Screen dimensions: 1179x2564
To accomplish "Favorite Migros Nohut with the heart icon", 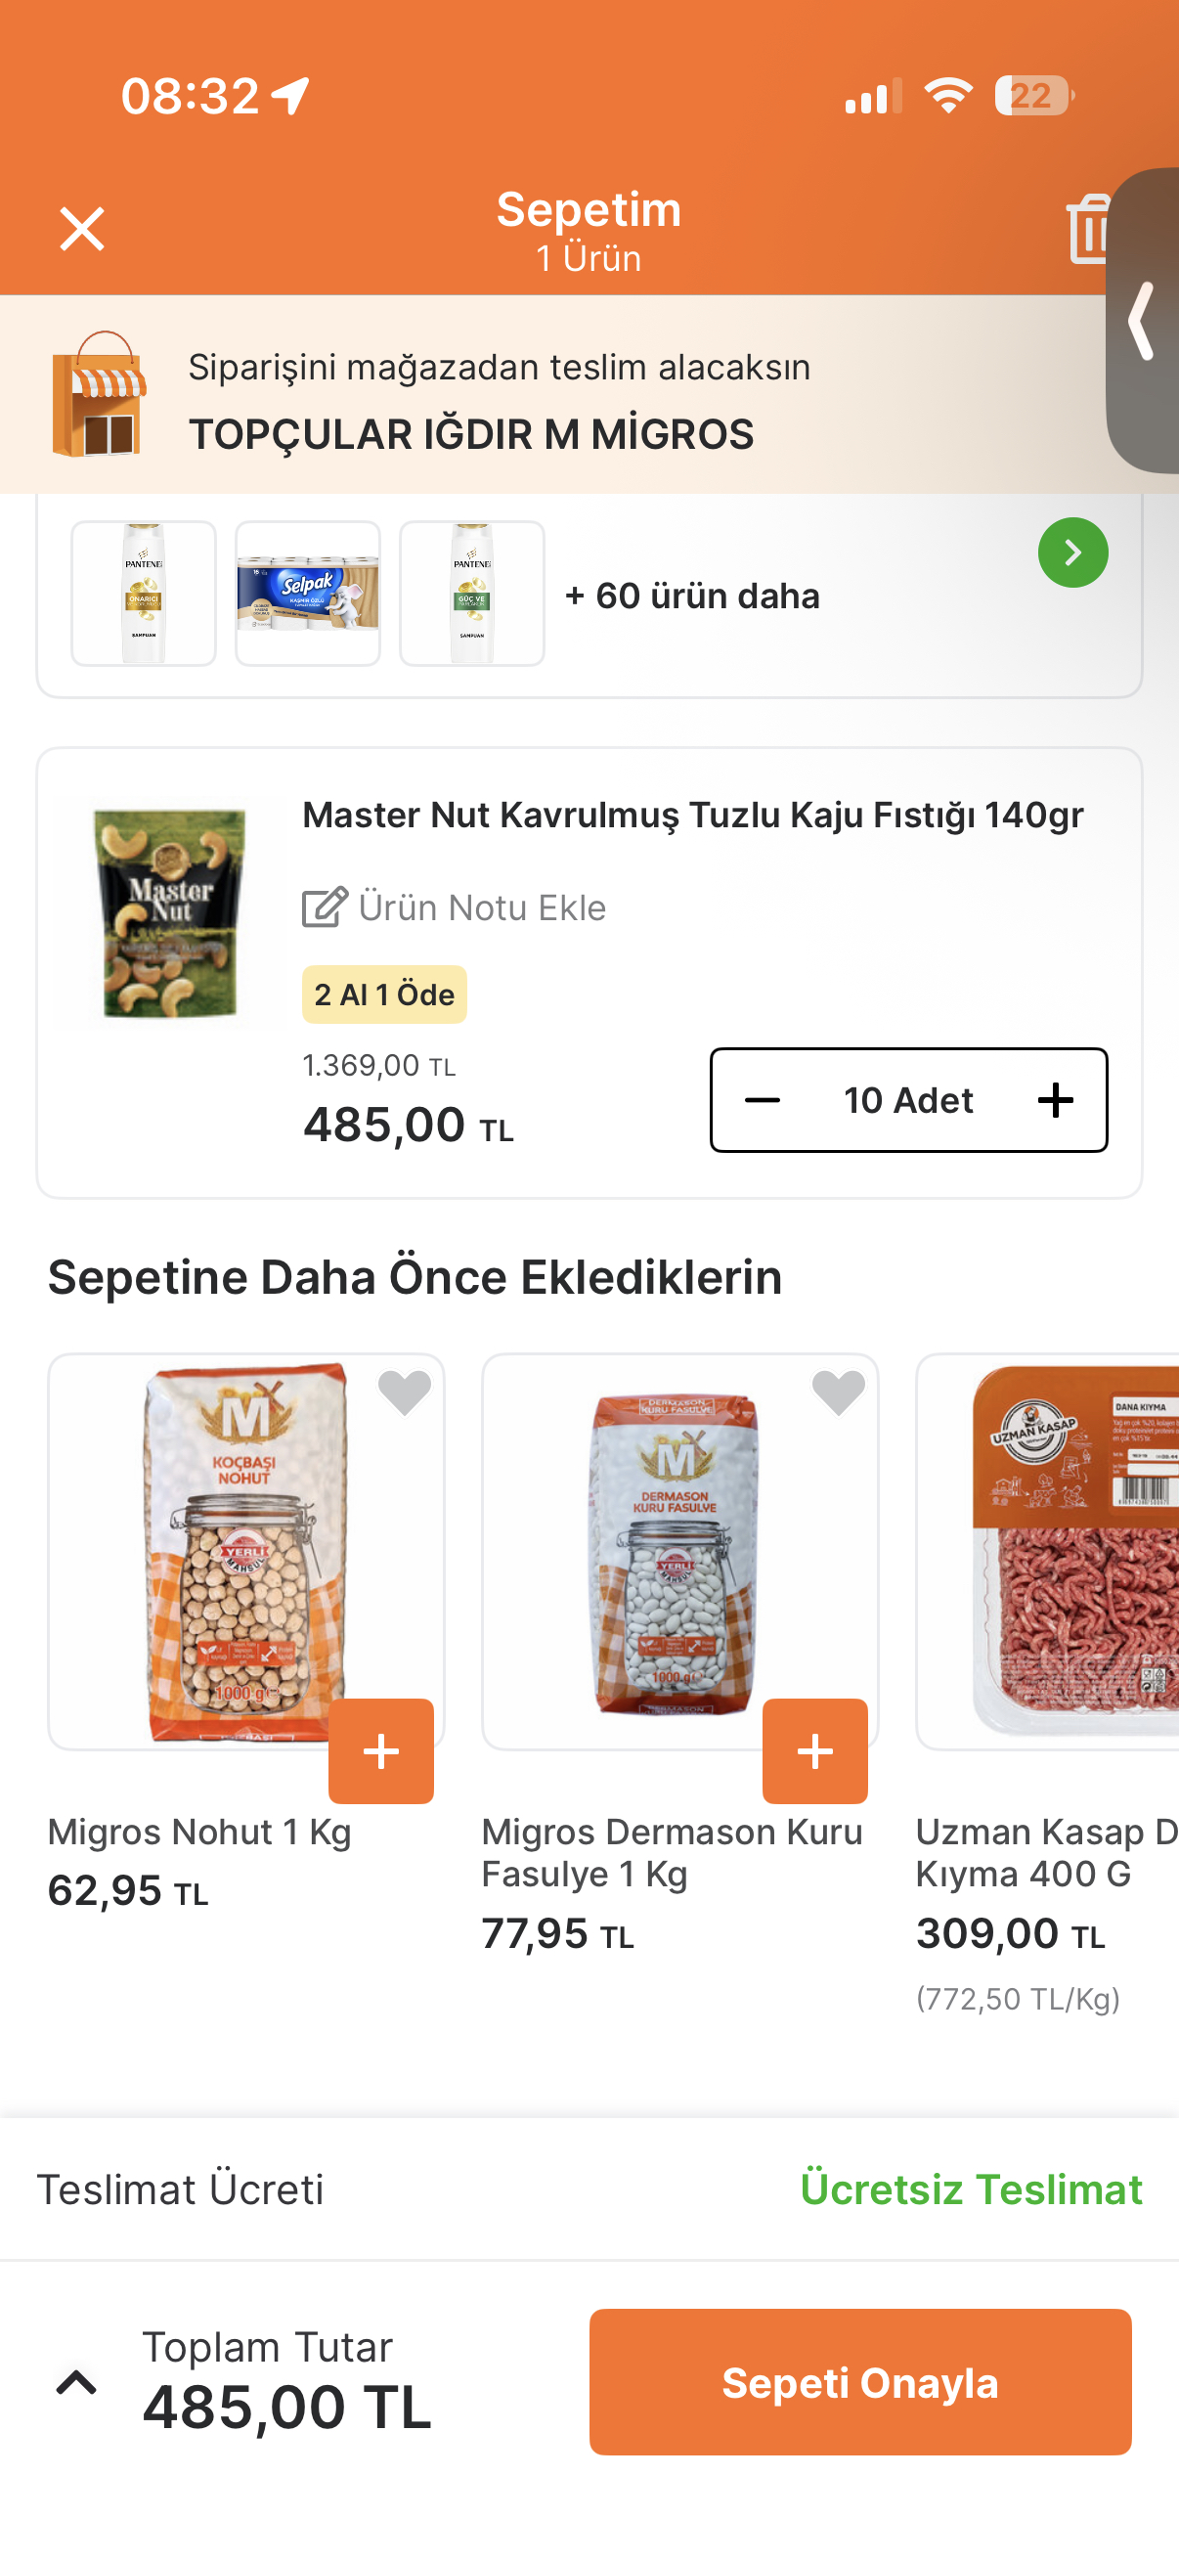I will click(x=404, y=1392).
